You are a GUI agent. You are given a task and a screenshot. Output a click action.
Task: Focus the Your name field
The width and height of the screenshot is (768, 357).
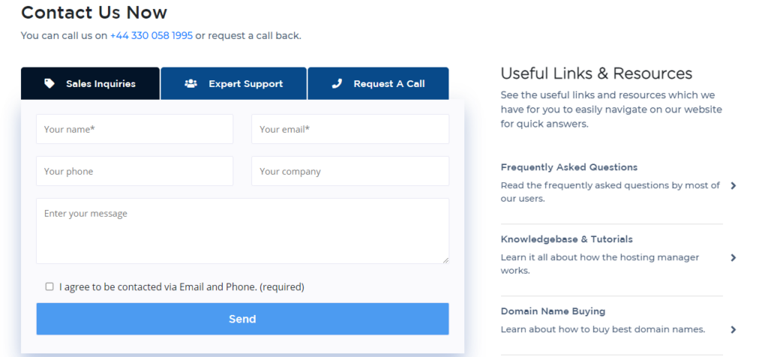click(x=135, y=129)
